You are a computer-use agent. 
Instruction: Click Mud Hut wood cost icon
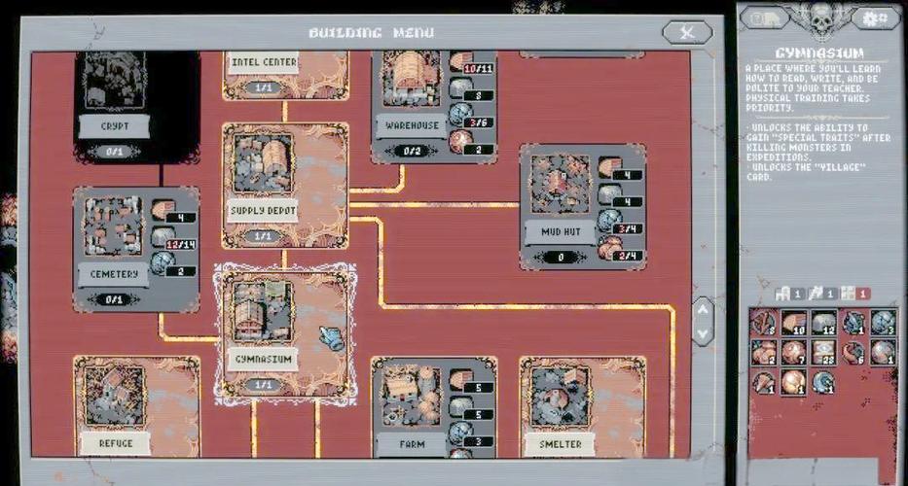click(x=609, y=167)
